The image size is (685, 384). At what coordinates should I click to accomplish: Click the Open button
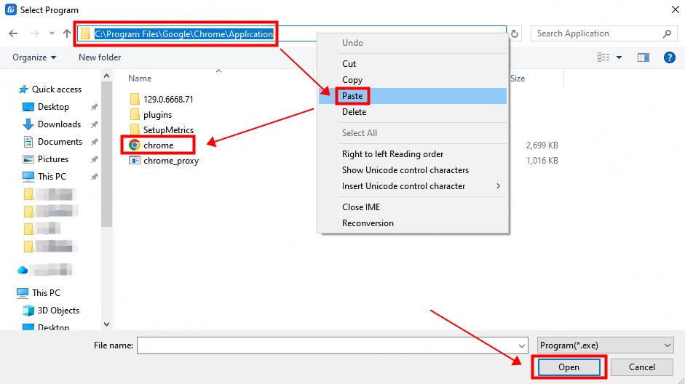click(569, 367)
